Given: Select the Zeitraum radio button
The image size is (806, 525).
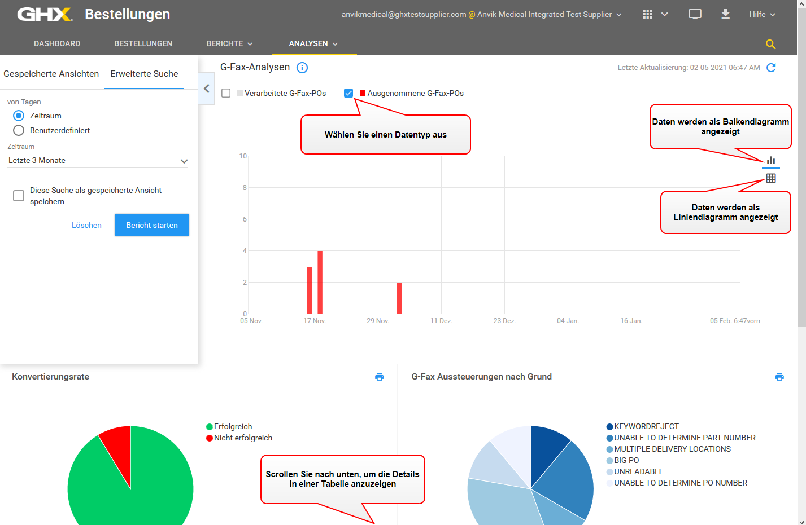Looking at the screenshot, I should [19, 116].
